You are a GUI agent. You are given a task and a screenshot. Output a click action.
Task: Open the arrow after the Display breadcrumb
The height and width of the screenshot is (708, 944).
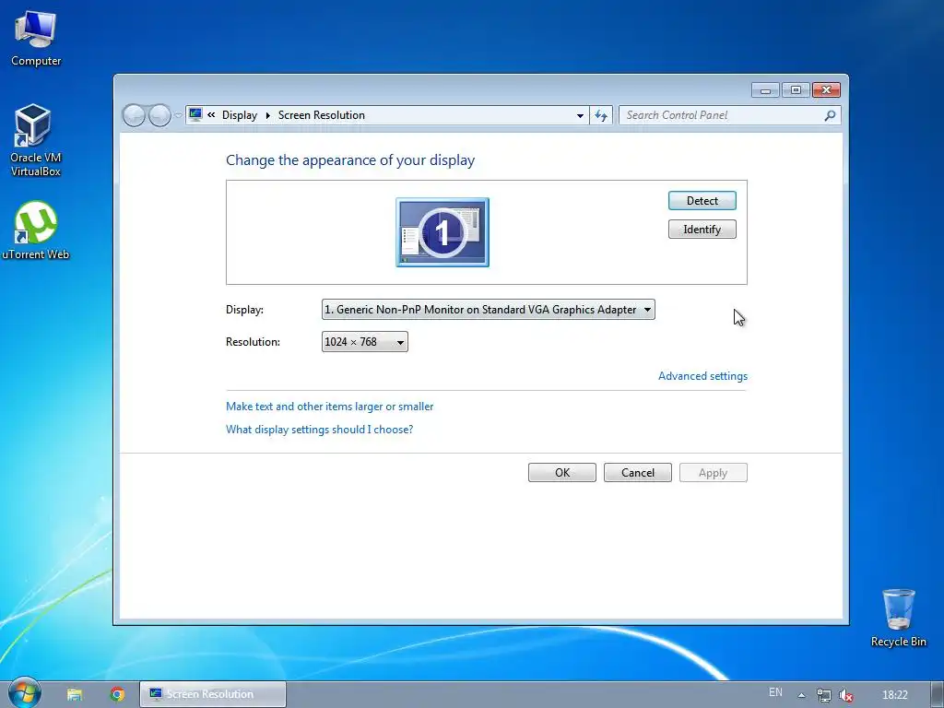tap(268, 115)
